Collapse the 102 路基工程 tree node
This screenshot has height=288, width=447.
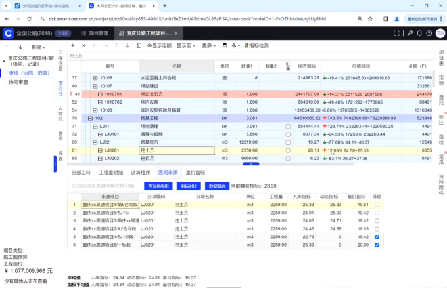coord(89,118)
